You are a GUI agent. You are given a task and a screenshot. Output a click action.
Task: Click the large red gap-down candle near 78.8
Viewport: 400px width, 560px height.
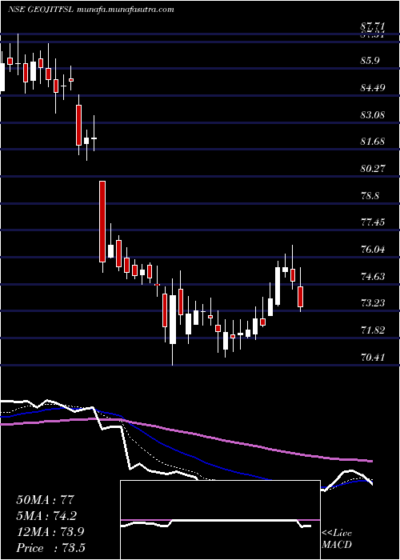[x=102, y=222]
